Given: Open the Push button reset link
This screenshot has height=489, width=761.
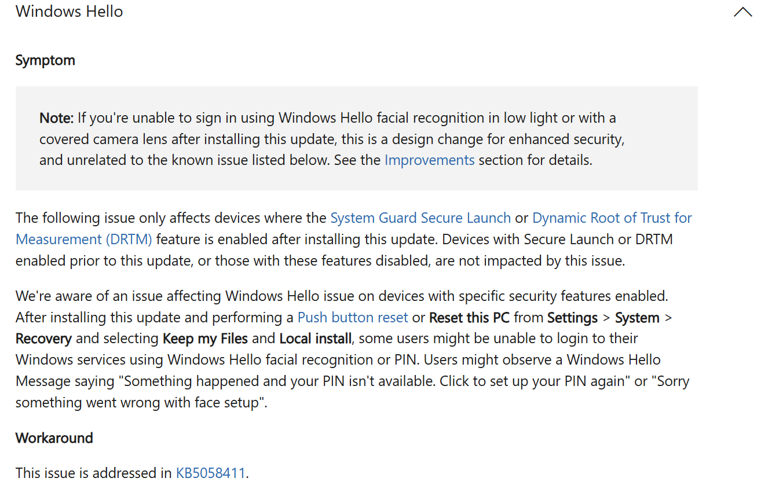Looking at the screenshot, I should 353,318.
